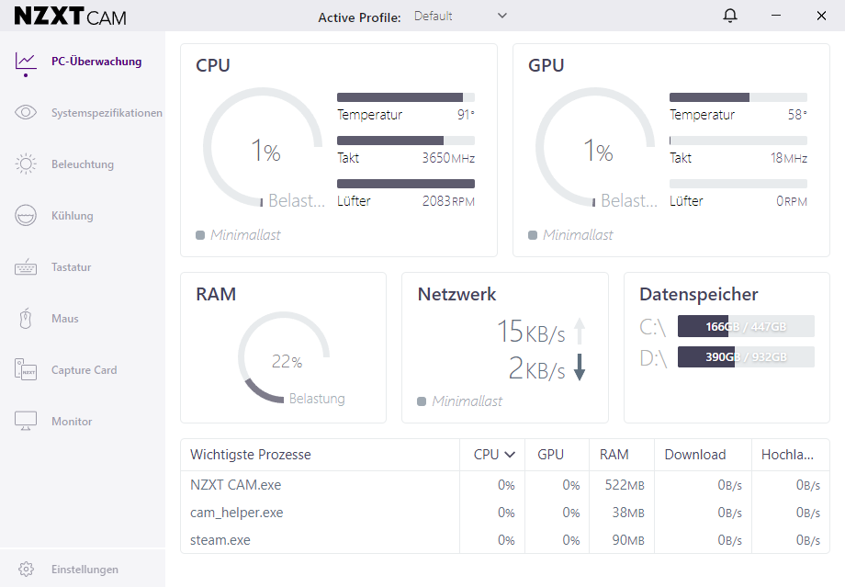Screen dimensions: 845x587
Task: Click the Maus mouse icon
Action: (26, 319)
